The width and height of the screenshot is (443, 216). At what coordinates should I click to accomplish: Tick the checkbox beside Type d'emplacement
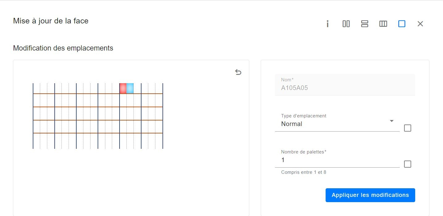407,128
